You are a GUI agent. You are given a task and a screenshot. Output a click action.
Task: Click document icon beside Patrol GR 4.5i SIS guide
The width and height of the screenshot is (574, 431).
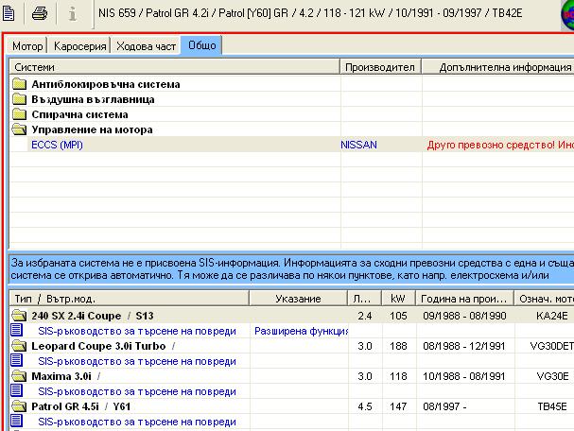click(x=16, y=421)
